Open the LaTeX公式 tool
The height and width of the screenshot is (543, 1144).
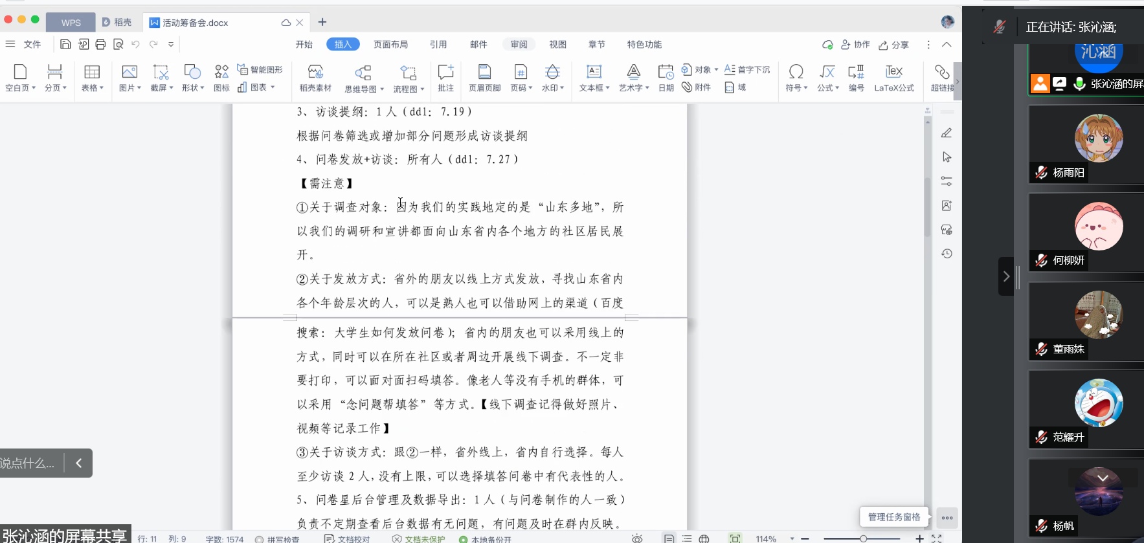893,78
